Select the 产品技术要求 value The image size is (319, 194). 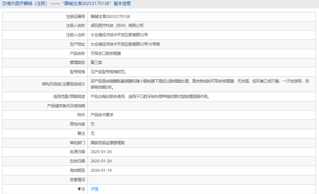(102, 115)
